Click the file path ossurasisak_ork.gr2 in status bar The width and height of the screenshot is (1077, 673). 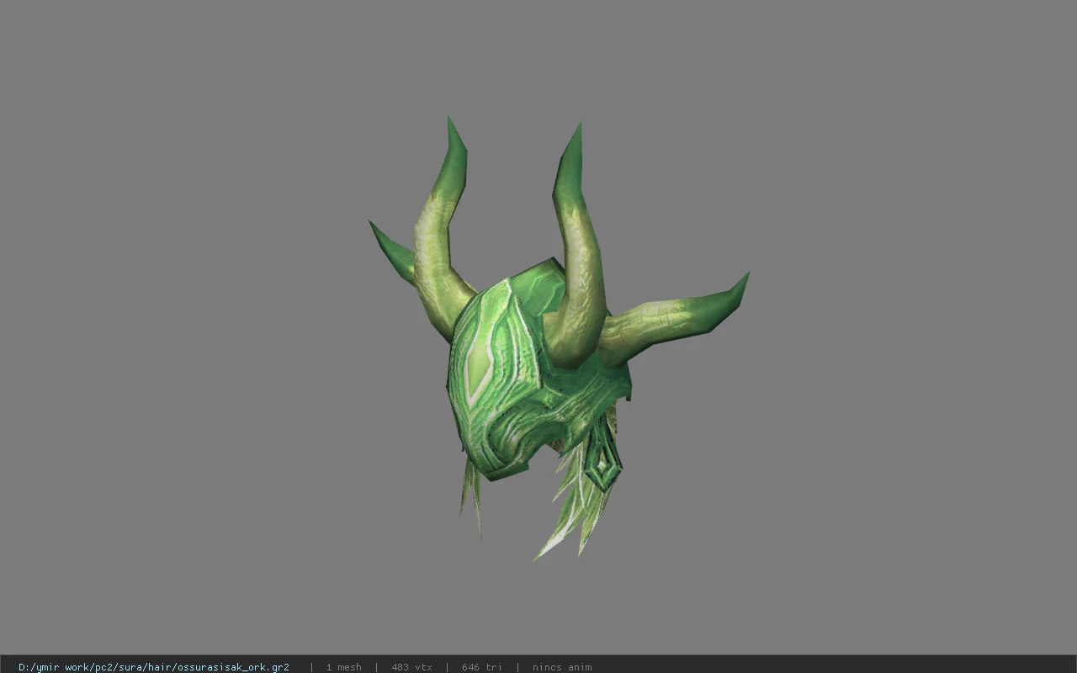tap(154, 667)
